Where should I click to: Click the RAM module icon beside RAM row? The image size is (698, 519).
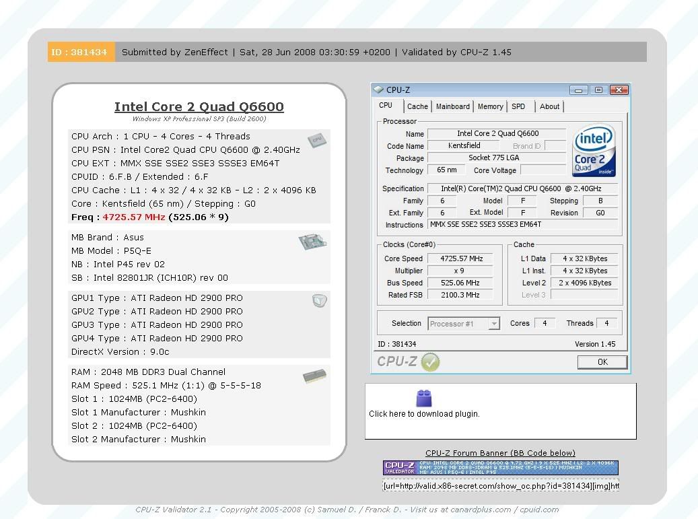314,376
